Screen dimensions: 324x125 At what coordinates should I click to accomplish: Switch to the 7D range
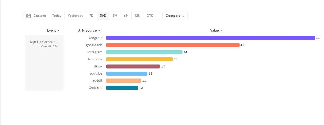click(91, 16)
